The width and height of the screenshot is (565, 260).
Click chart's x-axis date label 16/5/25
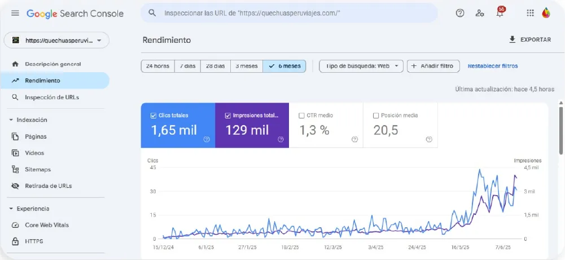click(460, 248)
